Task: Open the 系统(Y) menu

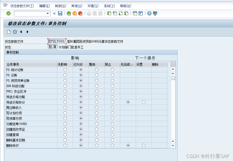Action: coord(109,6)
